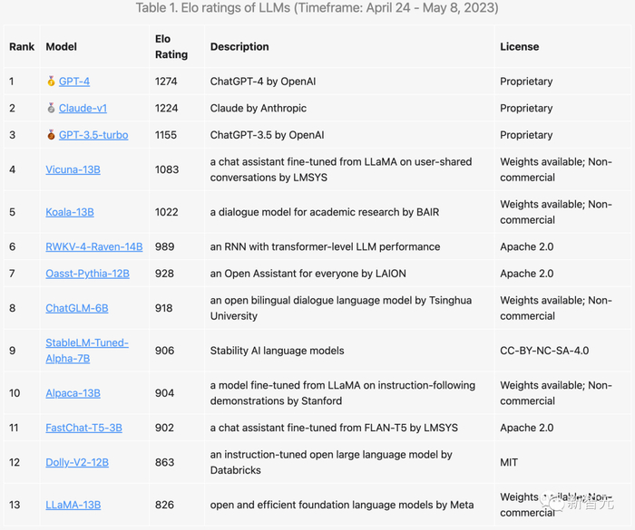Screen dimensions: 635x530
Task: Follow the GPT-3.5-turbo link
Action: point(93,135)
